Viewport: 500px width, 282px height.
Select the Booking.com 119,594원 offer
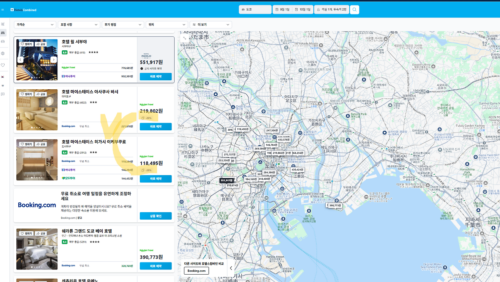pyautogui.click(x=97, y=161)
